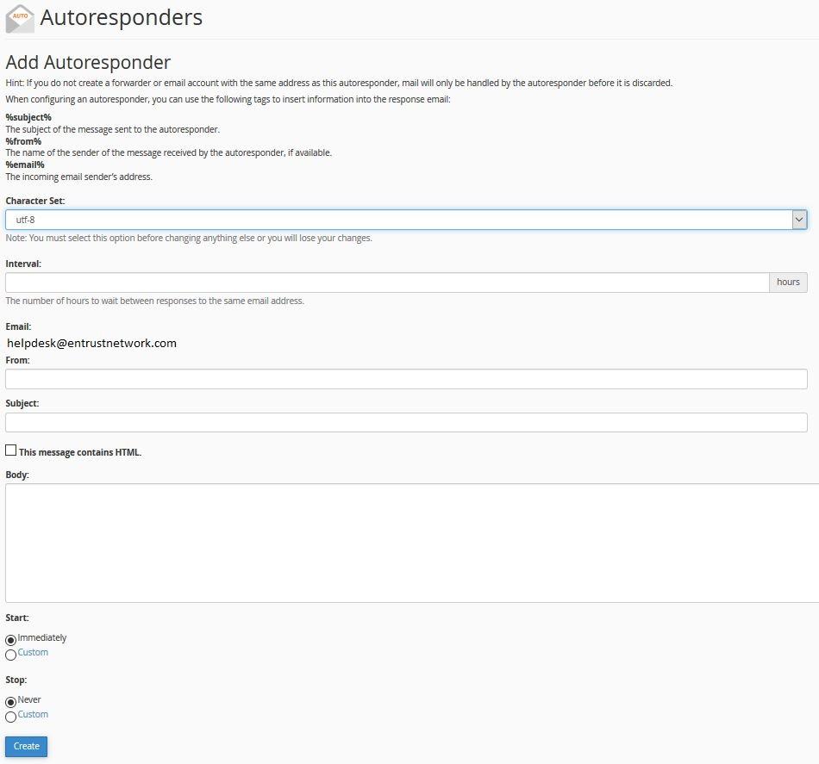Viewport: 819px width, 764px height.
Task: Click the Custom link under Start
Action: point(33,652)
